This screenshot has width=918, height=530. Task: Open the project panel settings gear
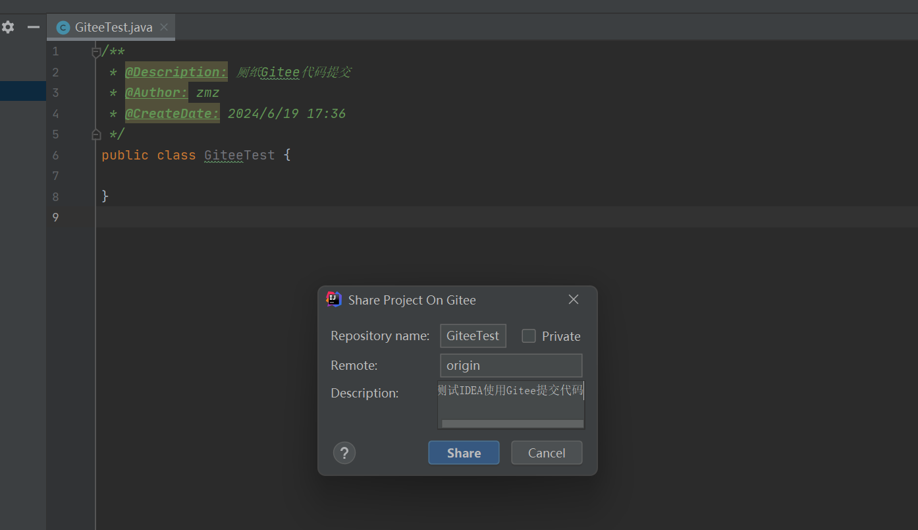pyautogui.click(x=8, y=27)
